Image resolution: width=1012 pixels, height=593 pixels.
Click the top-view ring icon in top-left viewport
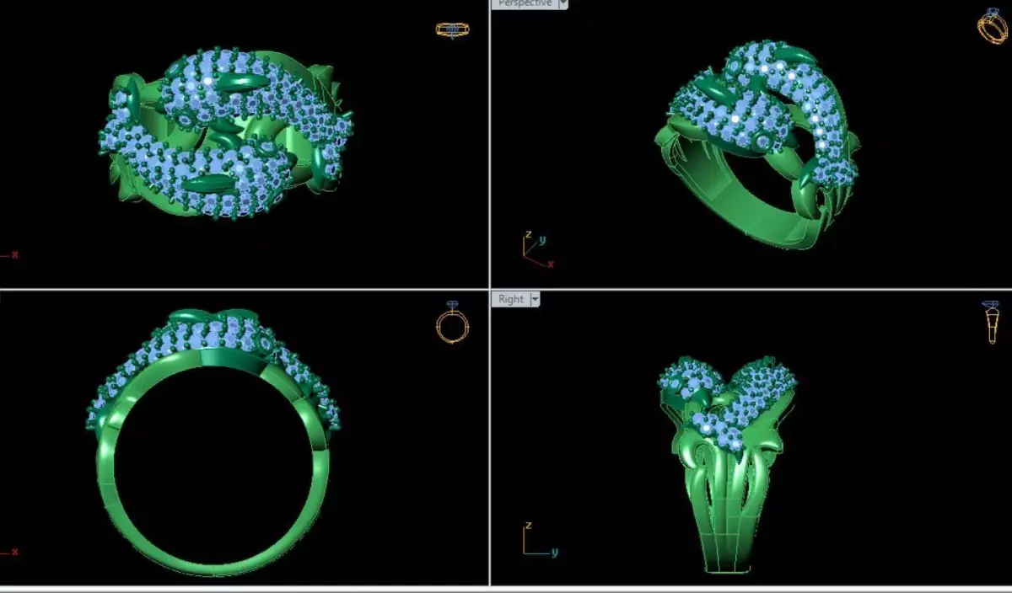pos(452,29)
